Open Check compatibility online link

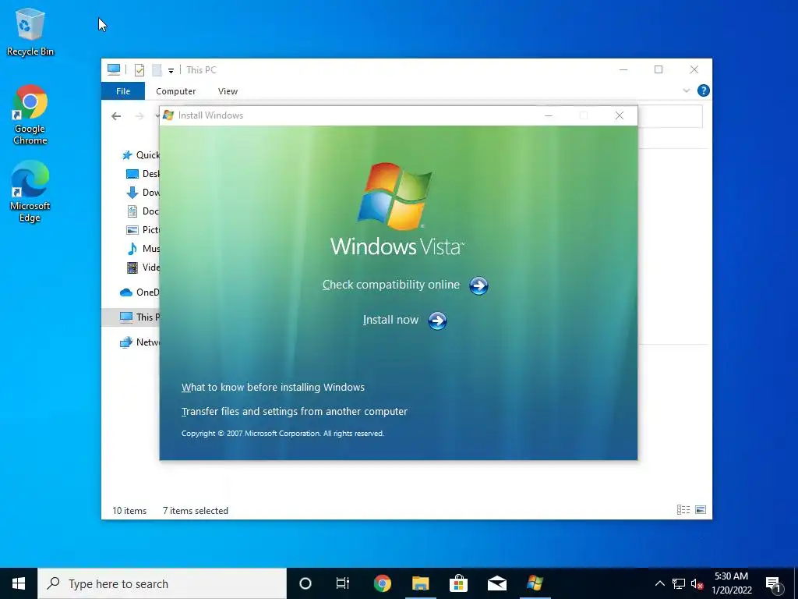(x=391, y=285)
